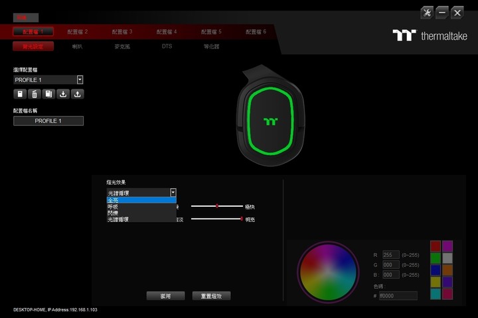
Task: Choose the pink color swatch
Action: 447,294
